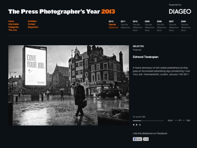Open 2009 Slideshow
This screenshot has height=148, width=197.
[150, 28]
